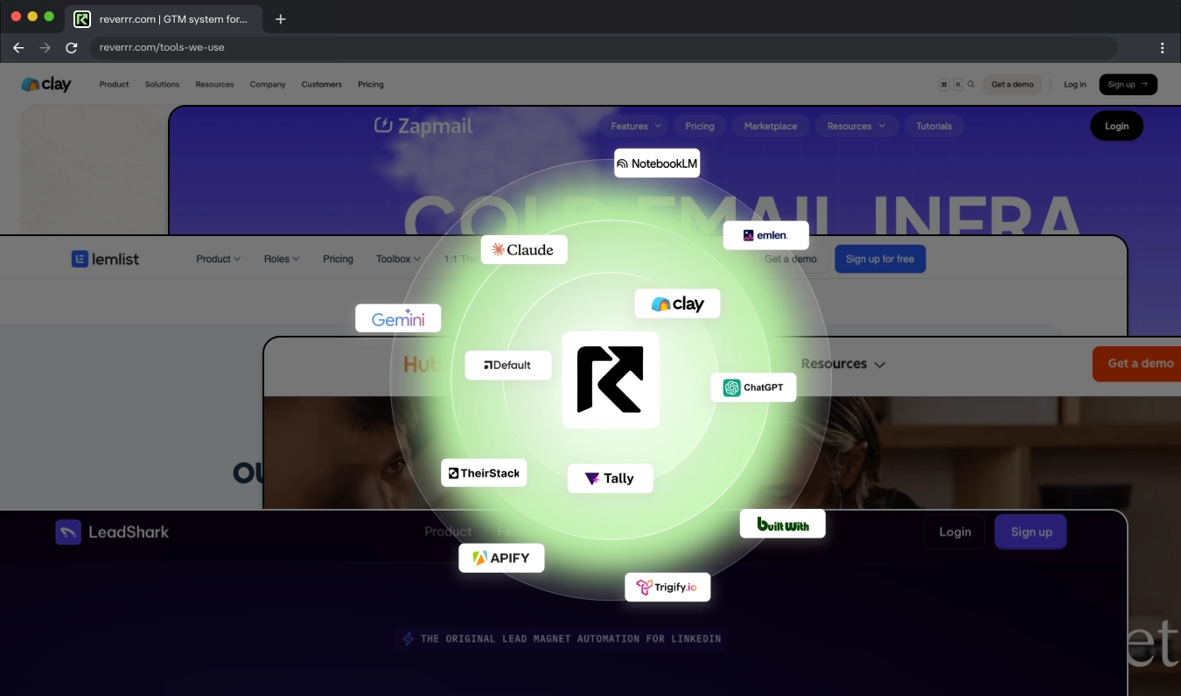
Task: Click LeadShark Product nav item
Action: [x=448, y=532]
